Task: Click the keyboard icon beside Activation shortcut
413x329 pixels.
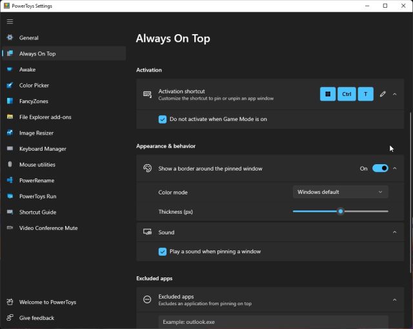Action: pos(147,95)
